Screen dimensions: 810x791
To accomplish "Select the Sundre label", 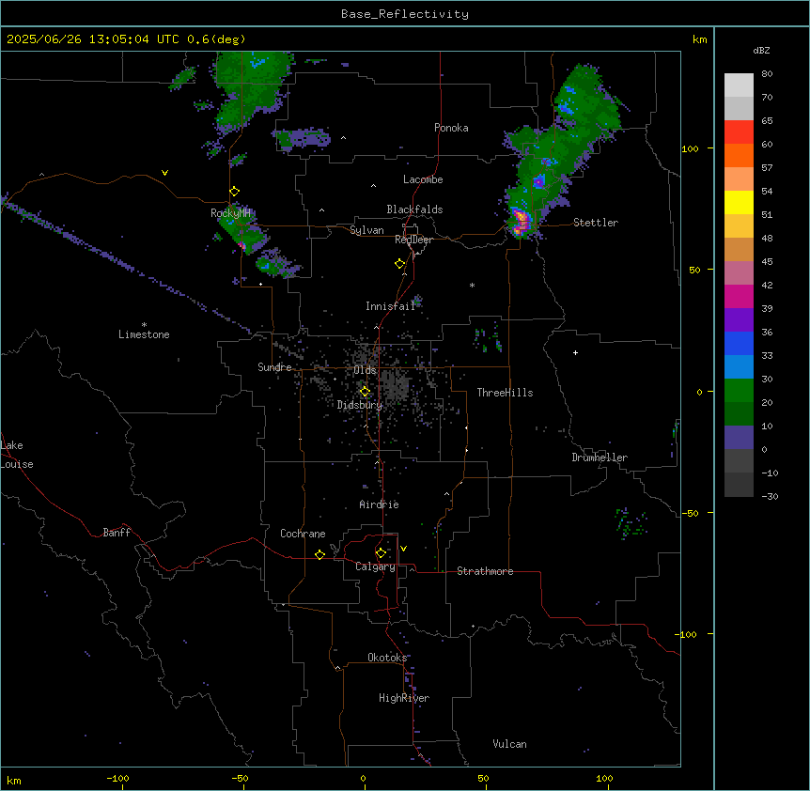I will (x=274, y=367).
